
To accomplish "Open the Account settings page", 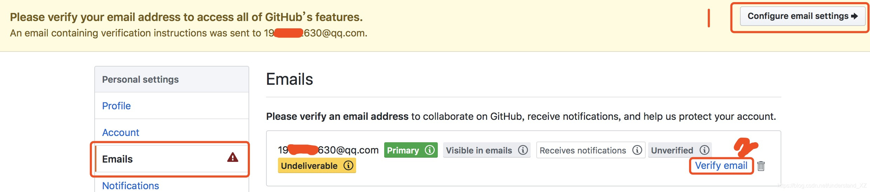I will tap(121, 132).
